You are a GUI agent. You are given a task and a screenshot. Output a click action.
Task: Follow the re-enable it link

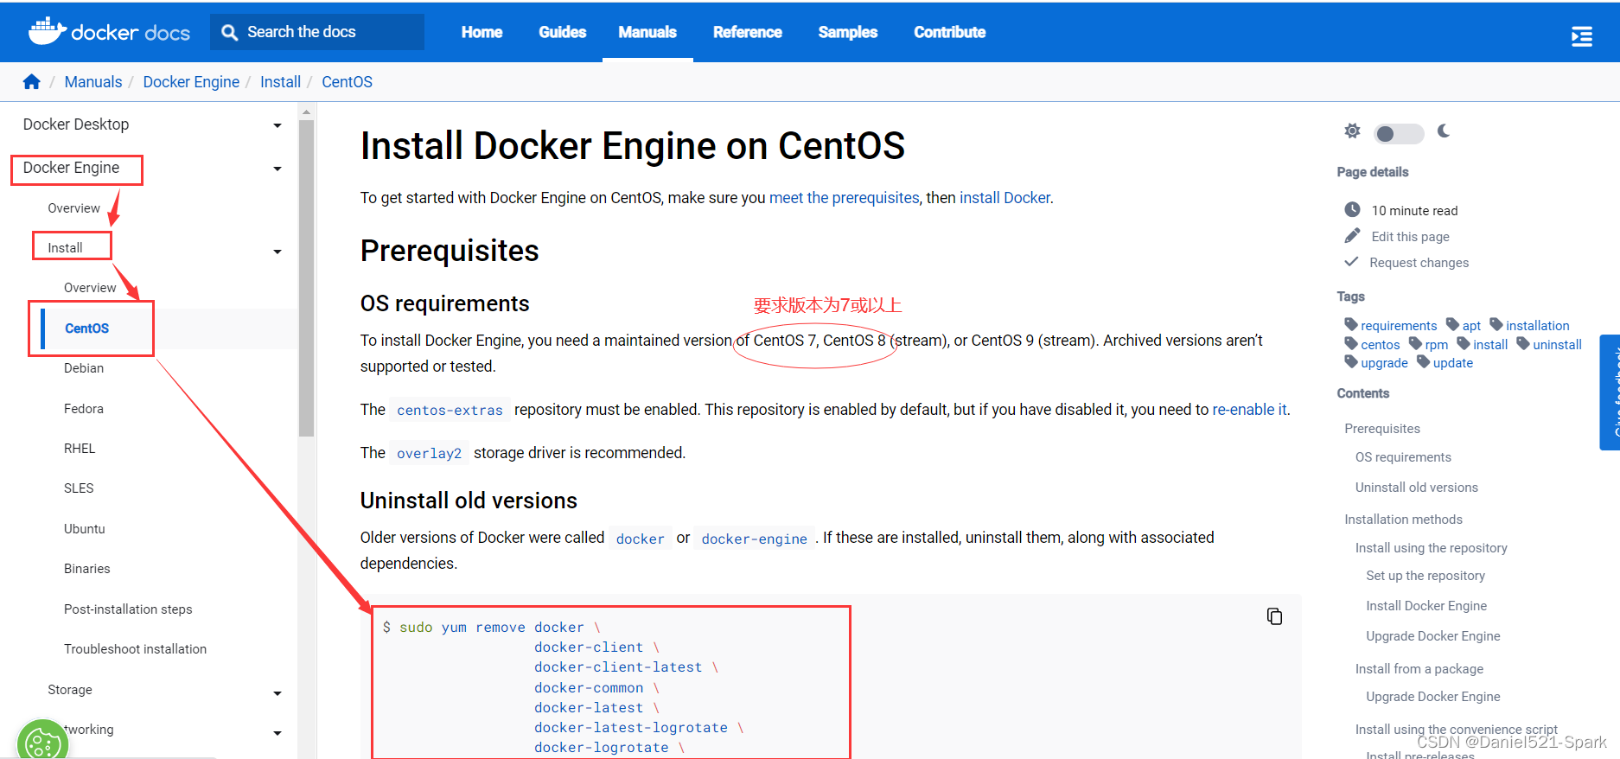(1249, 409)
